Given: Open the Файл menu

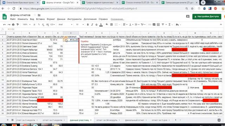Looking at the screenshot, I should tap(13, 19).
